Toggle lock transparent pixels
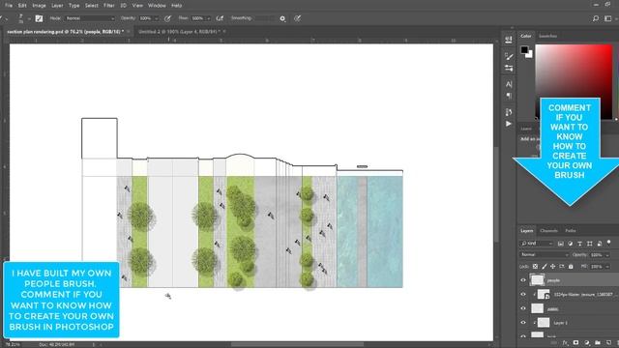 pos(535,267)
